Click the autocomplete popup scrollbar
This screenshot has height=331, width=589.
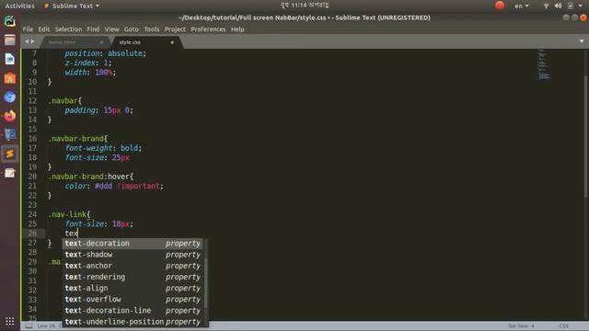[x=205, y=282]
